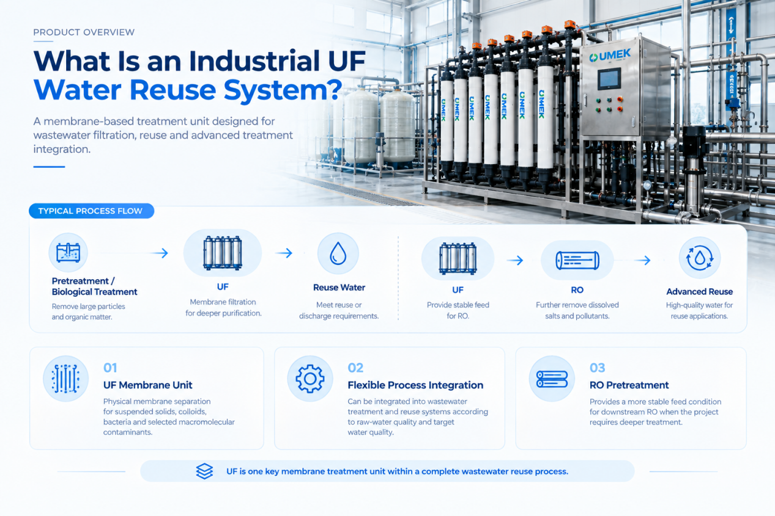Click "Meet reuse or discharge requirements." text
This screenshot has width=775, height=516.
tap(339, 310)
